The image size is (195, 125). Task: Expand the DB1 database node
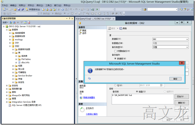click(10, 43)
